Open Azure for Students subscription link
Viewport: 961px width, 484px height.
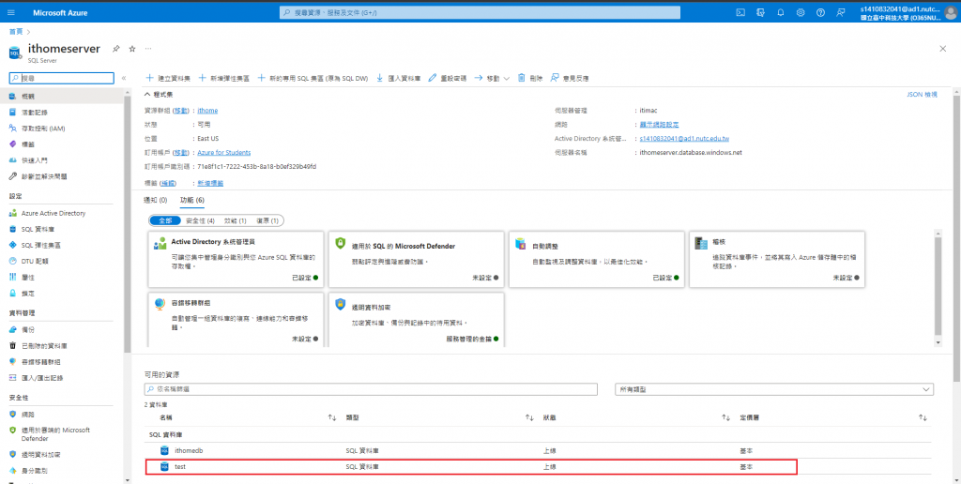[223, 153]
